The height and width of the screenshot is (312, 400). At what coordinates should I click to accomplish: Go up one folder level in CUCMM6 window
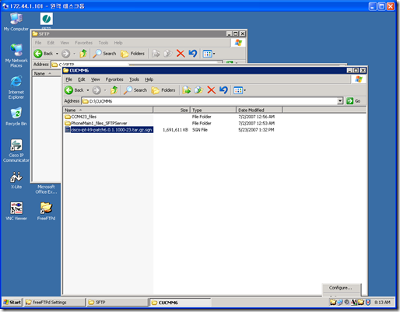point(114,90)
